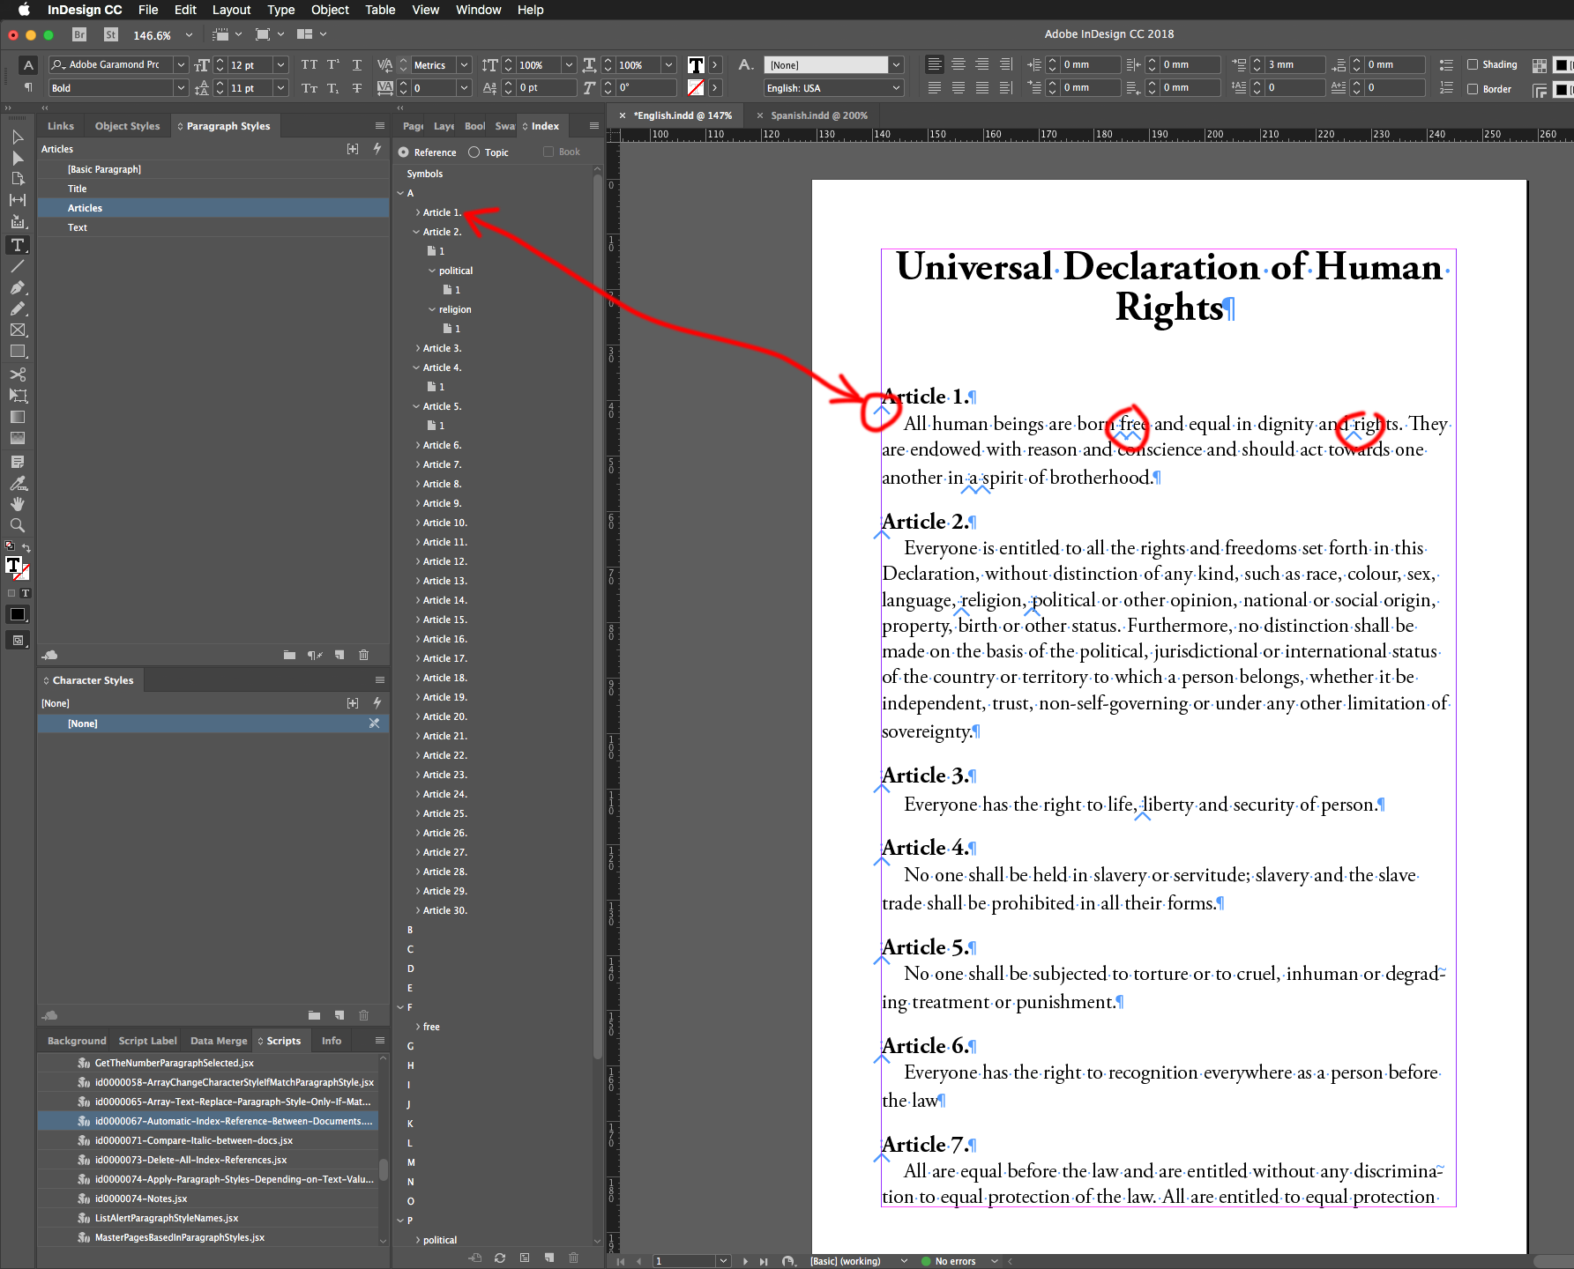Click the Scripts panel vertical scrollbar

pos(383,1169)
